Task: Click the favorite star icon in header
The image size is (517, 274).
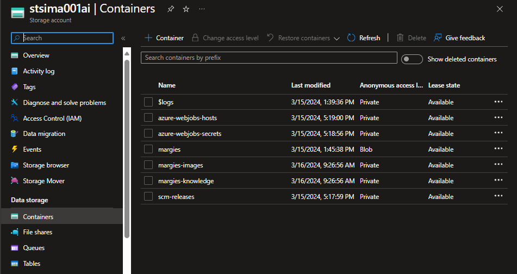Action: pos(186,9)
